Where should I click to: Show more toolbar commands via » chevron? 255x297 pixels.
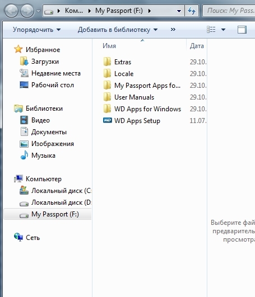click(x=173, y=30)
